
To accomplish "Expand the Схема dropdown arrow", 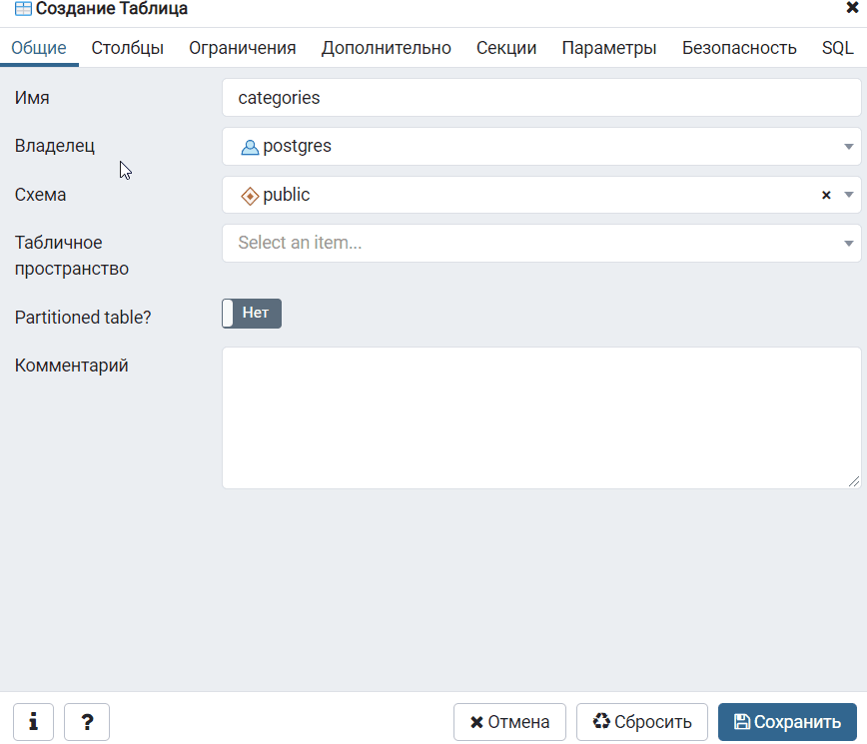I will [848, 196].
